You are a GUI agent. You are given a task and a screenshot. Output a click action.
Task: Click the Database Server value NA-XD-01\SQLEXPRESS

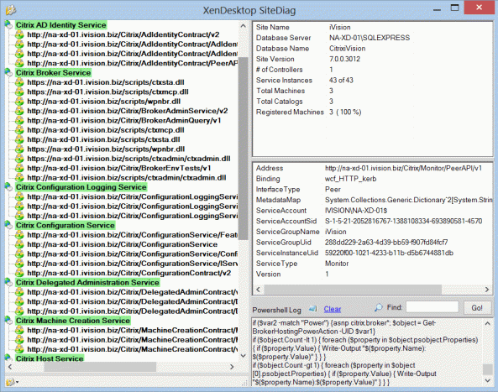coord(370,38)
